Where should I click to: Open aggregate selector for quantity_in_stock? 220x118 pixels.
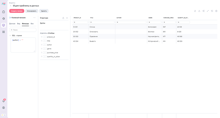pos(45,57)
